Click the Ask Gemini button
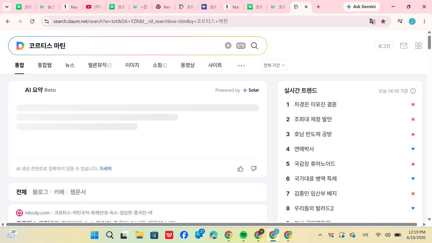Image resolution: width=432 pixels, height=243 pixels. point(362,7)
